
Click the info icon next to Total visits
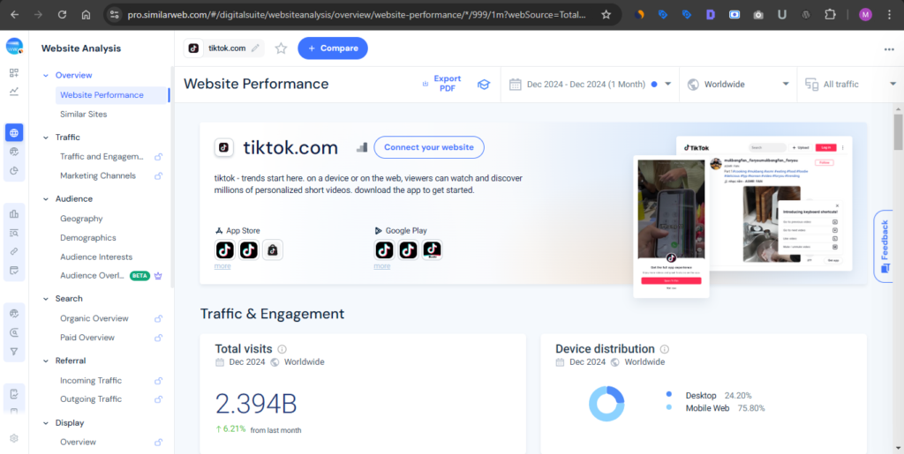(282, 349)
